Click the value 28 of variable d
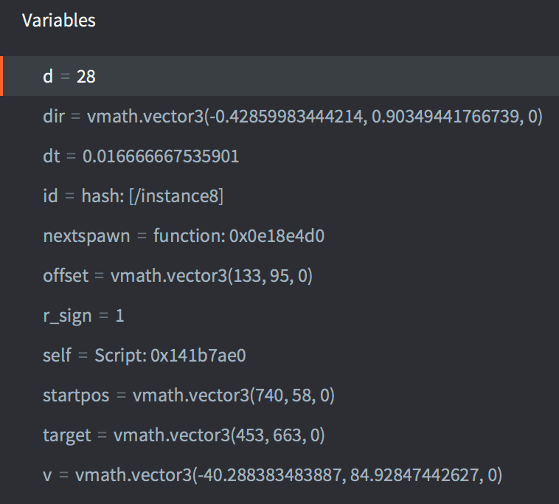This screenshot has height=504, width=559. [86, 76]
